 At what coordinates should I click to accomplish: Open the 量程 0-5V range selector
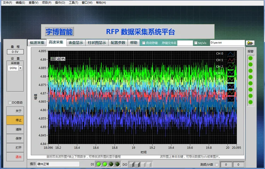(15, 52)
